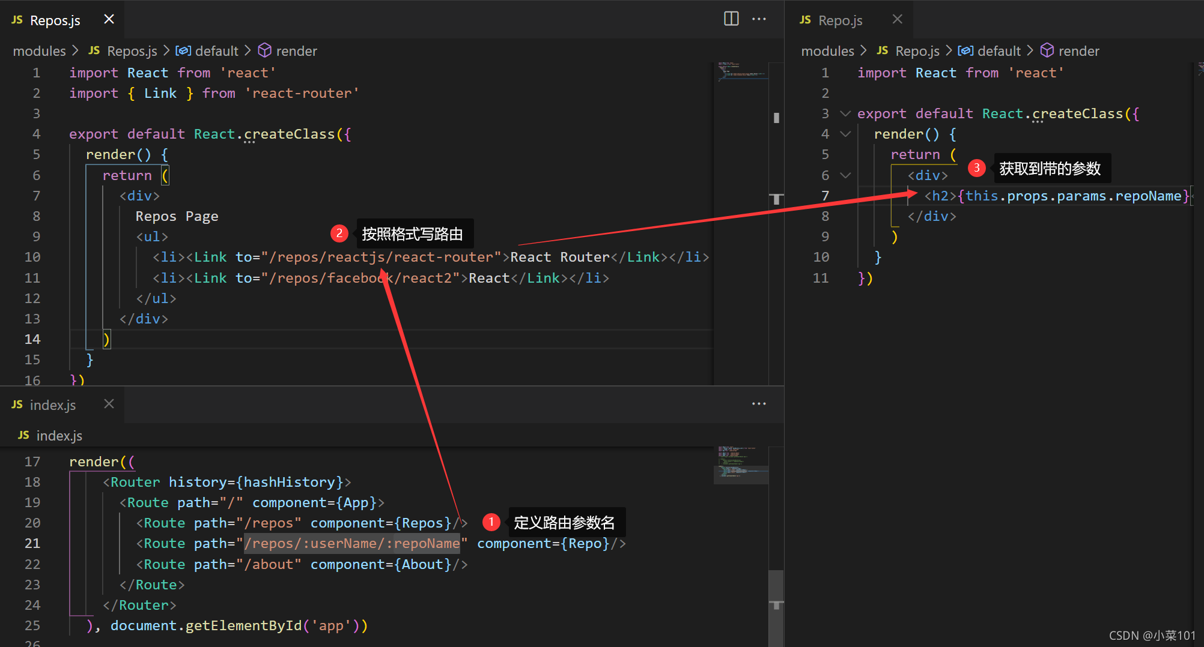Click the JS file icon on index.js tab
This screenshot has height=647, width=1204.
point(17,405)
